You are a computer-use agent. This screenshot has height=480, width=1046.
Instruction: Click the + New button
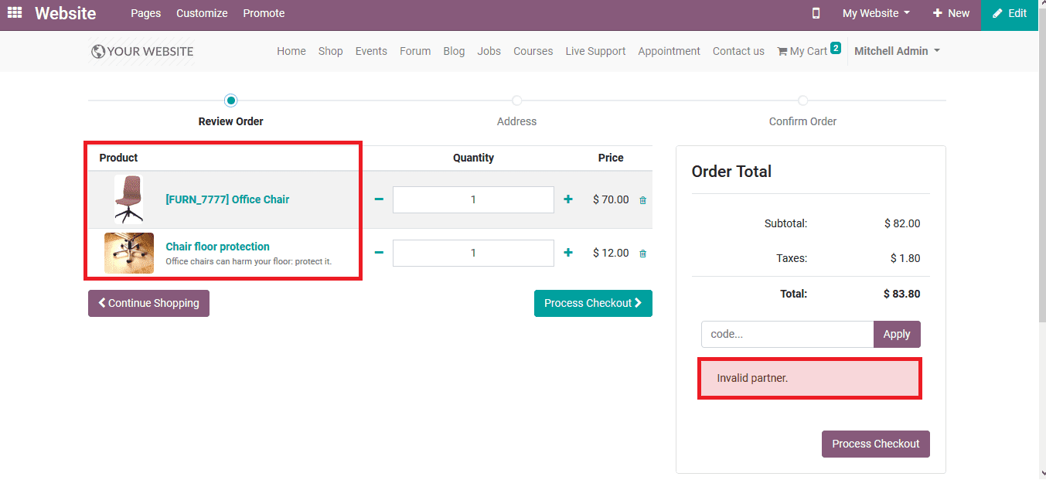coord(952,13)
